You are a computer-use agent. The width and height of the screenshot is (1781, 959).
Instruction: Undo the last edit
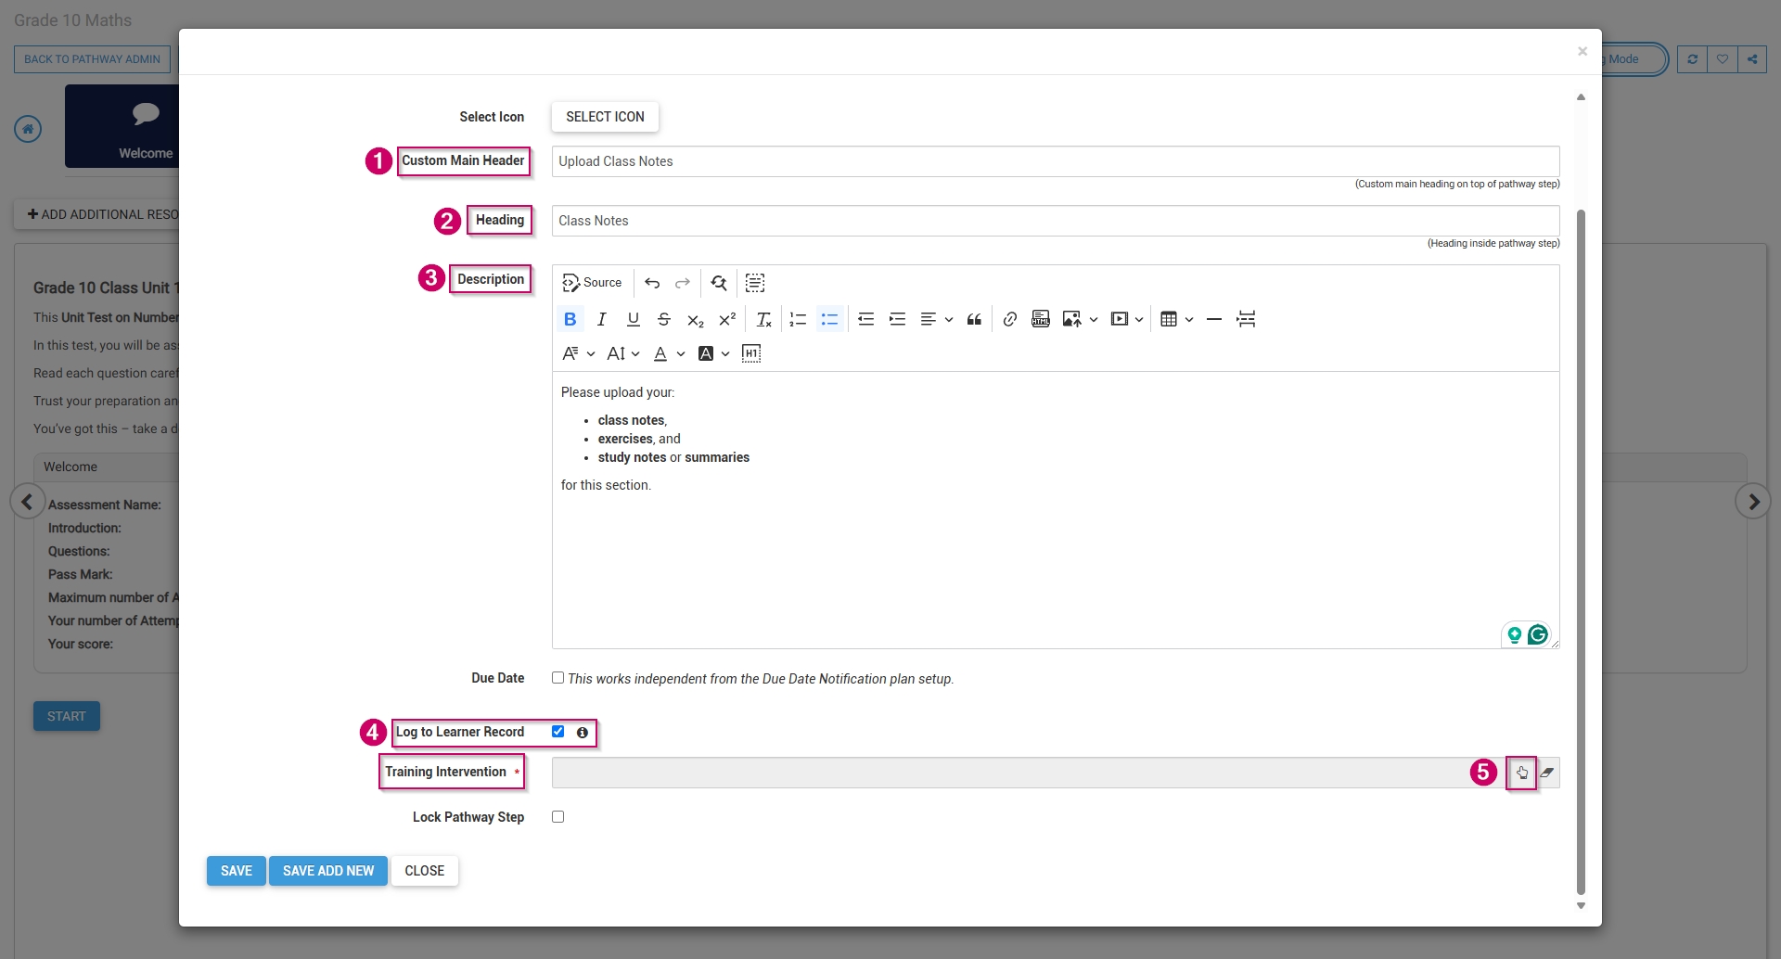click(652, 283)
